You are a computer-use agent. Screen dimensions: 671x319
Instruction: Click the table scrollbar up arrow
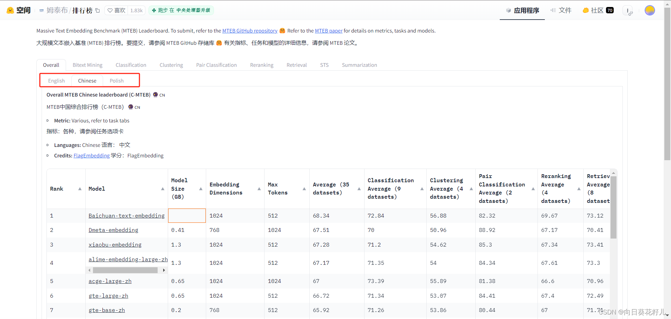coord(613,173)
